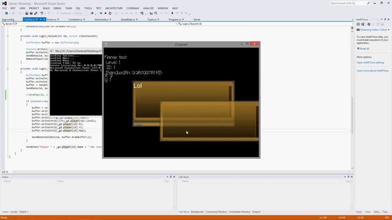Switch to the Breakpoints tab

[x=197, y=212]
